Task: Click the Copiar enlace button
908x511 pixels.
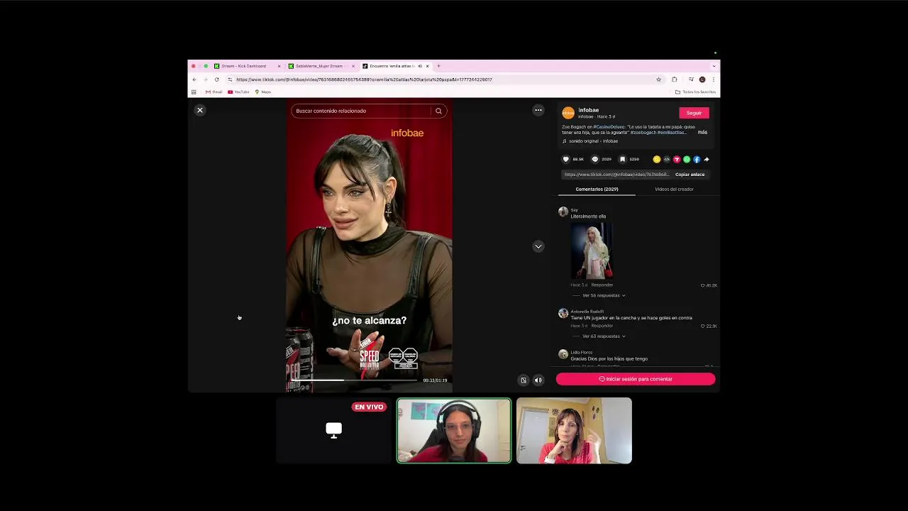Action: click(x=690, y=174)
